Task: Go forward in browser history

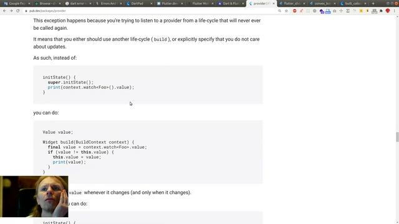Action: (11, 11)
